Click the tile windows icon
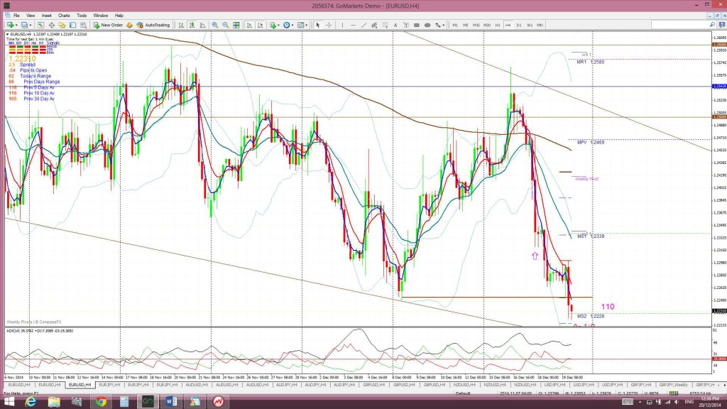Screen dimensions: 727x409 click(236, 25)
